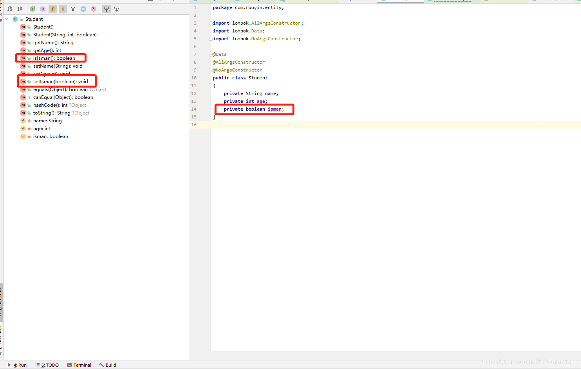
Task: Select equals(Object): boolean method
Action: (60, 90)
